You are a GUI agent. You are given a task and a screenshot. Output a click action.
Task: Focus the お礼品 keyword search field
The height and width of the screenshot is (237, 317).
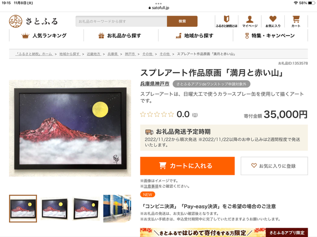point(121,21)
